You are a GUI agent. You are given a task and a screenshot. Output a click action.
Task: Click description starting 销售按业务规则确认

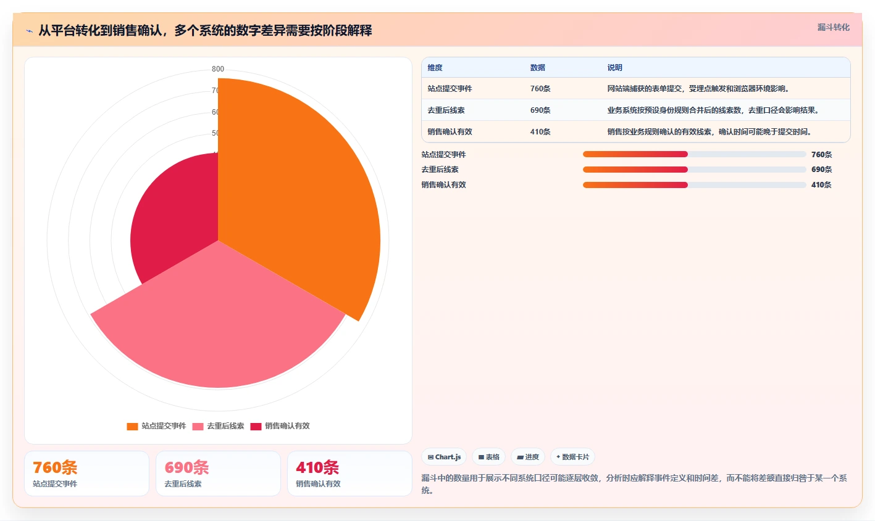(x=710, y=132)
